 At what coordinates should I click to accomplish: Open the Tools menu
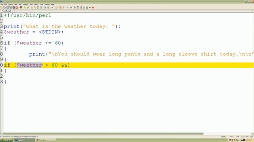pos(41,5)
